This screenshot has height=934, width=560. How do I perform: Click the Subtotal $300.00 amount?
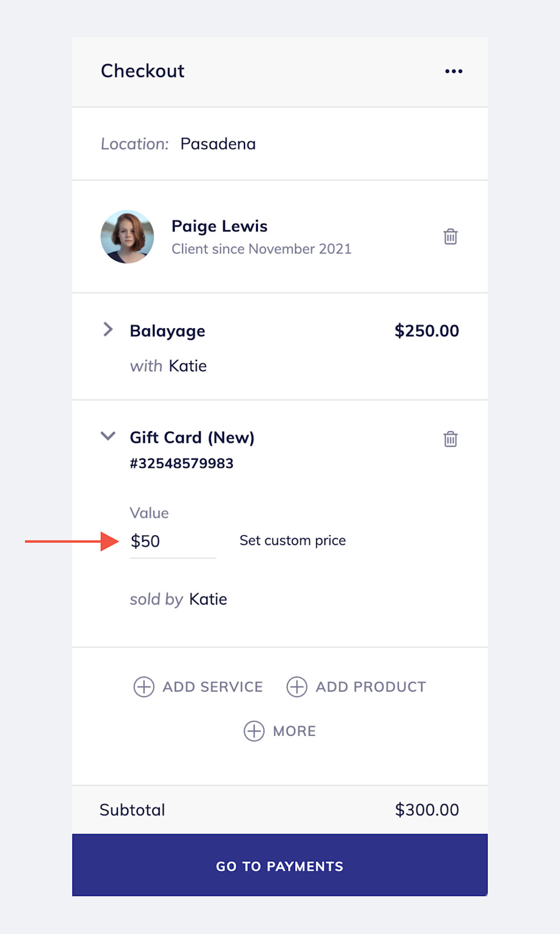coord(426,810)
